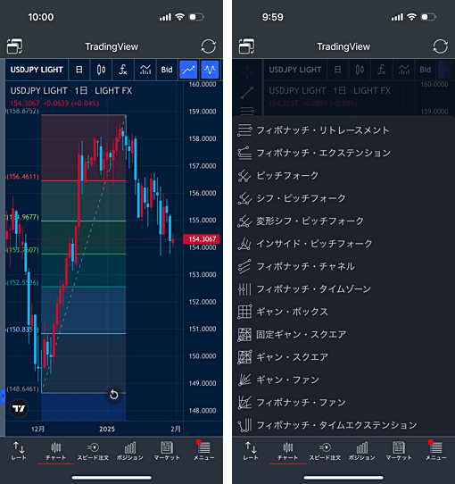
Task: Tap dimmed crosshair cursor tool right phone
Action: pyautogui.click(x=247, y=73)
